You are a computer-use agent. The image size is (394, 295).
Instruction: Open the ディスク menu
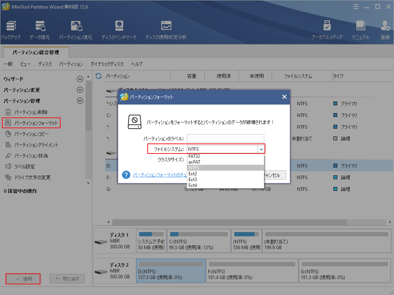pyautogui.click(x=45, y=64)
